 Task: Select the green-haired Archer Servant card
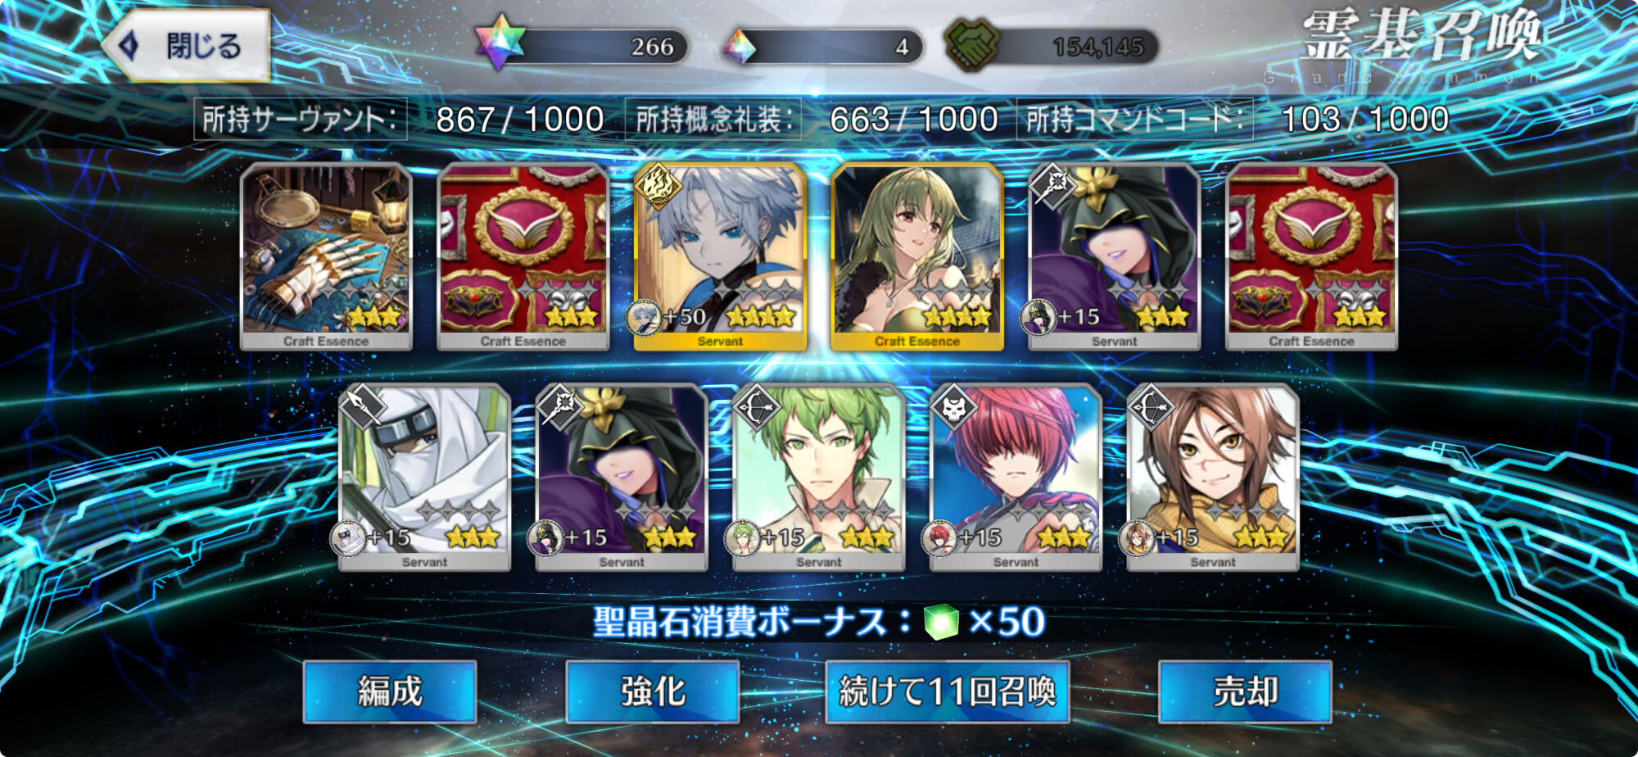pyautogui.click(x=818, y=478)
